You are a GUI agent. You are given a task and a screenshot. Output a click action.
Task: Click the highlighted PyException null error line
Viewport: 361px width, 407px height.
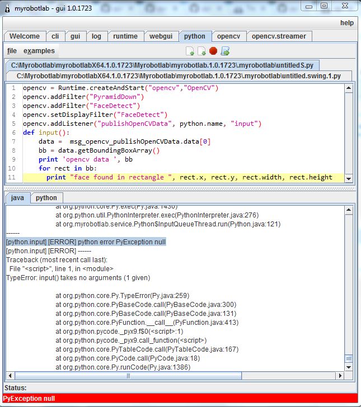pos(86,242)
